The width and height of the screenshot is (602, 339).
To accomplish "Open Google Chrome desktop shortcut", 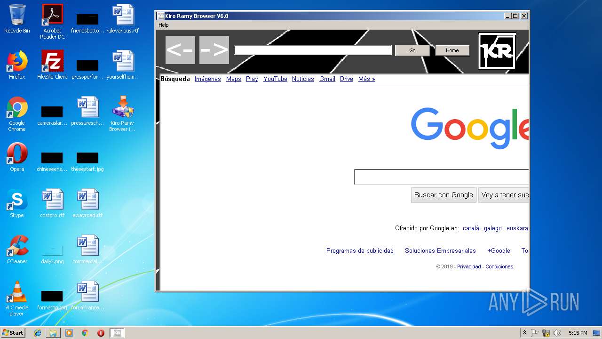I will tap(17, 114).
